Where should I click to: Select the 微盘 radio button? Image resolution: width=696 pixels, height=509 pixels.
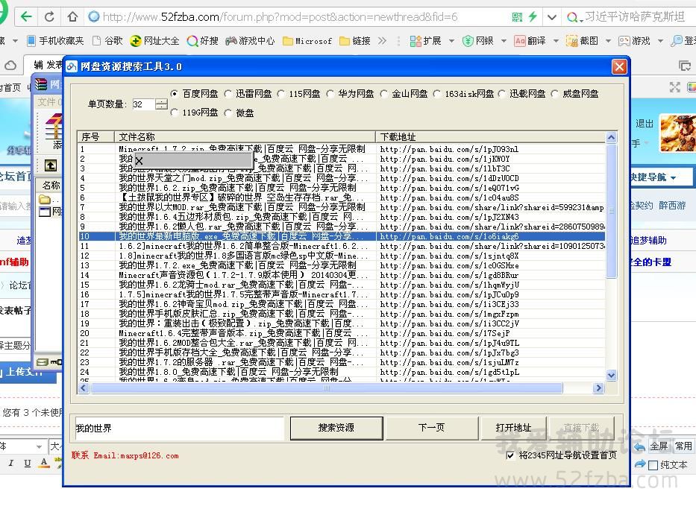coord(228,113)
